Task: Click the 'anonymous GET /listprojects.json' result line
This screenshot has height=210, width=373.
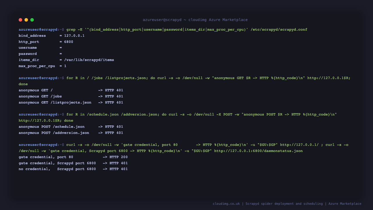Action: pyautogui.click(x=71, y=102)
